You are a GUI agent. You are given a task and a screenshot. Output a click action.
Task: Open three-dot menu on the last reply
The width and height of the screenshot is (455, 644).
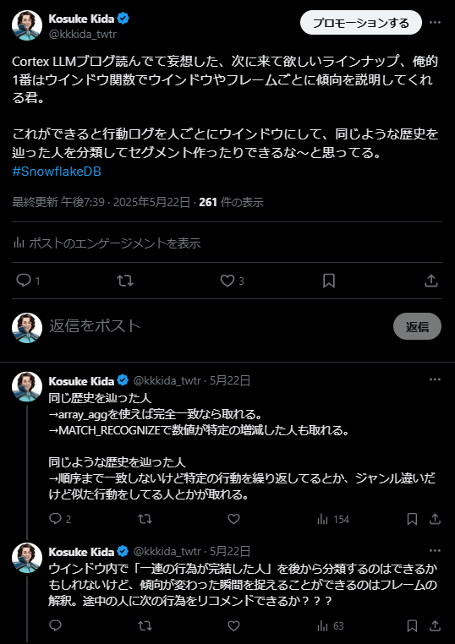coord(435,550)
